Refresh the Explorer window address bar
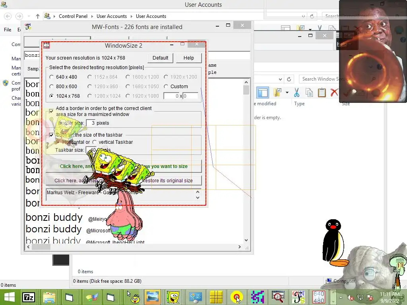407x305 pixels. click(289, 79)
